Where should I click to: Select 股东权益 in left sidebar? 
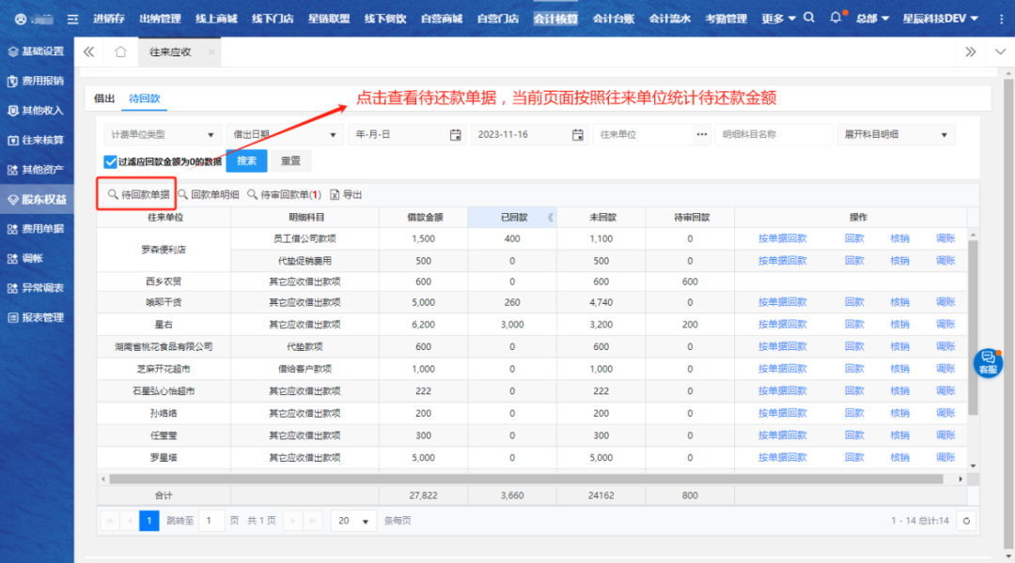pos(38,199)
